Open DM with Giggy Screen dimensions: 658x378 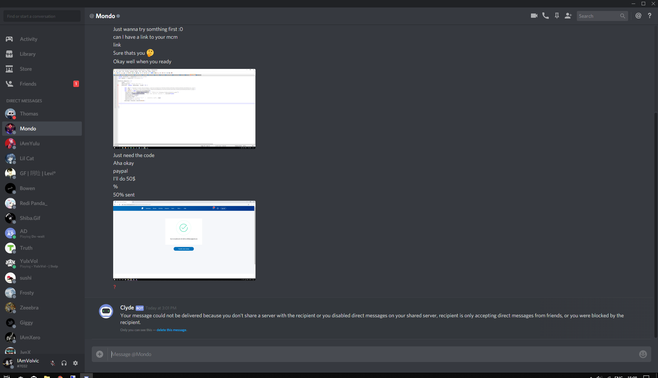click(42, 323)
